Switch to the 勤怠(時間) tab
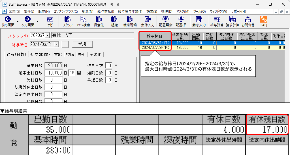 pos(40,54)
